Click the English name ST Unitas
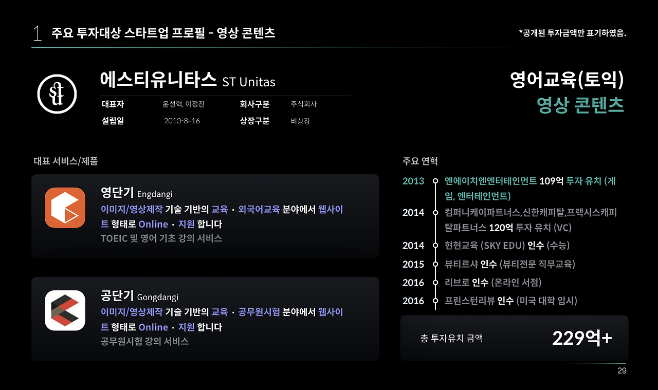Viewport: 658px width, 390px height. click(249, 82)
